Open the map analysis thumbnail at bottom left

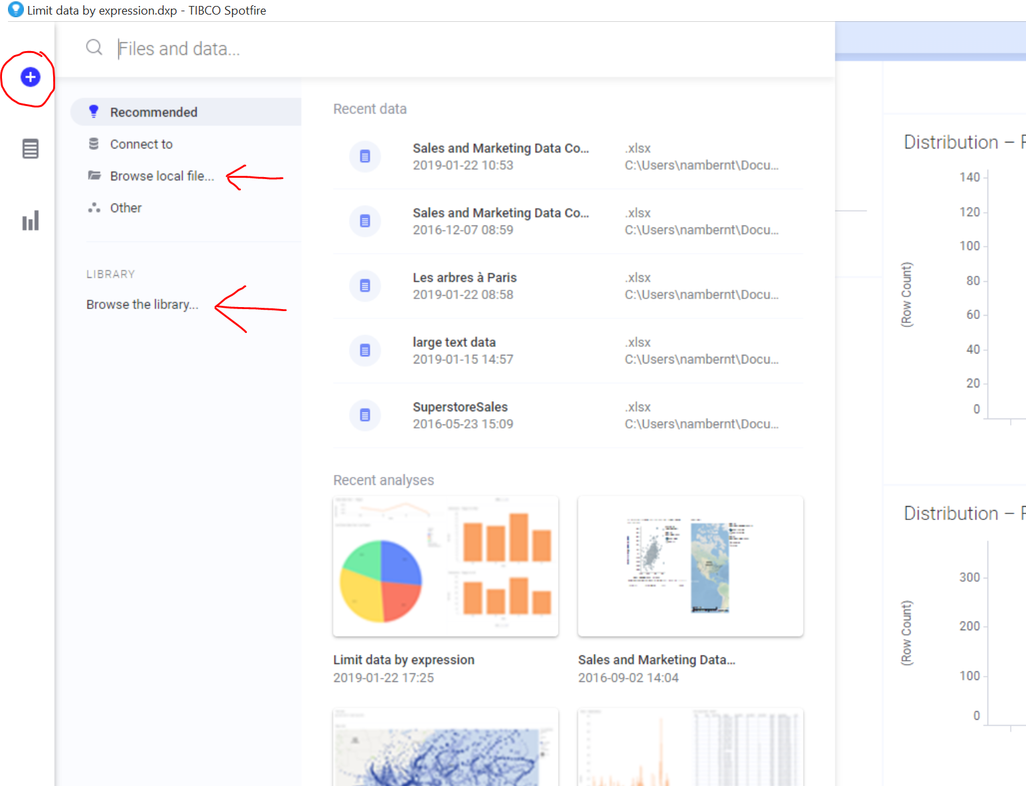445,747
